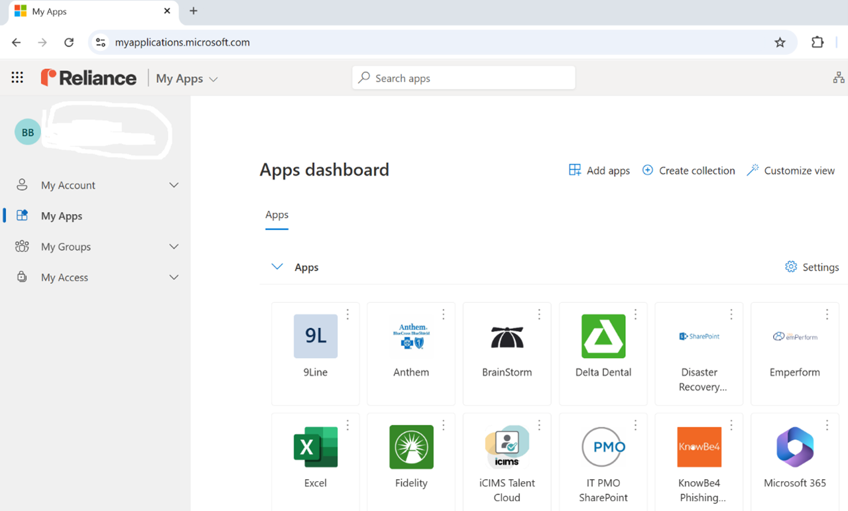Open the IT PMO SharePoint icon
Image resolution: width=848 pixels, height=511 pixels.
603,447
